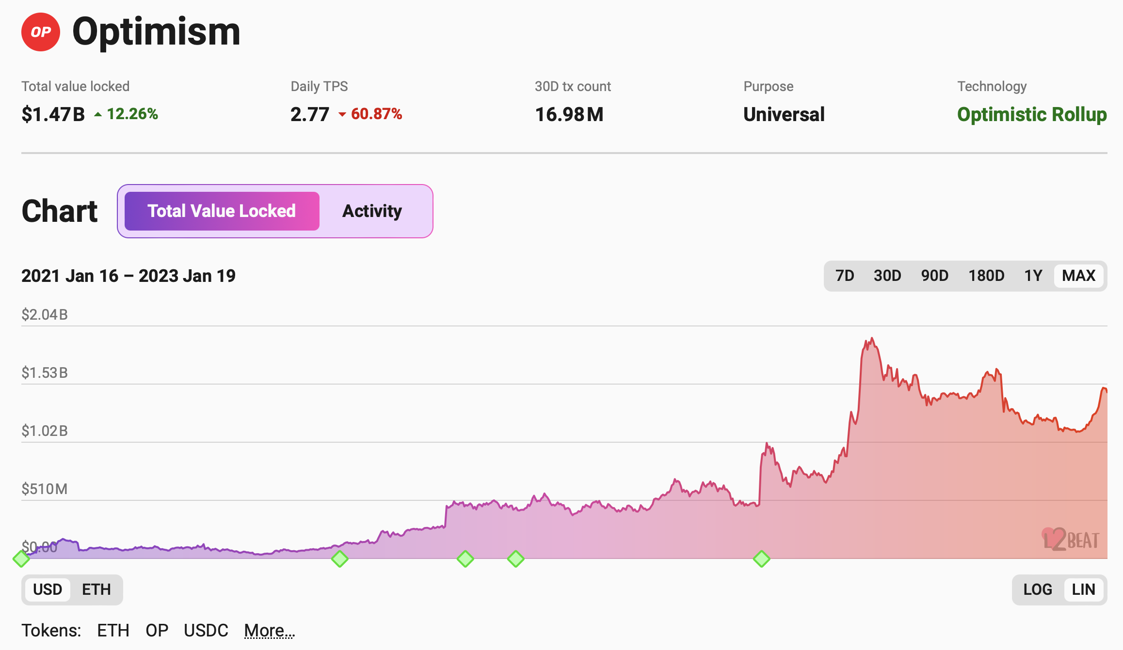Set chart range to MAX
This screenshot has width=1123, height=650.
[x=1079, y=276]
